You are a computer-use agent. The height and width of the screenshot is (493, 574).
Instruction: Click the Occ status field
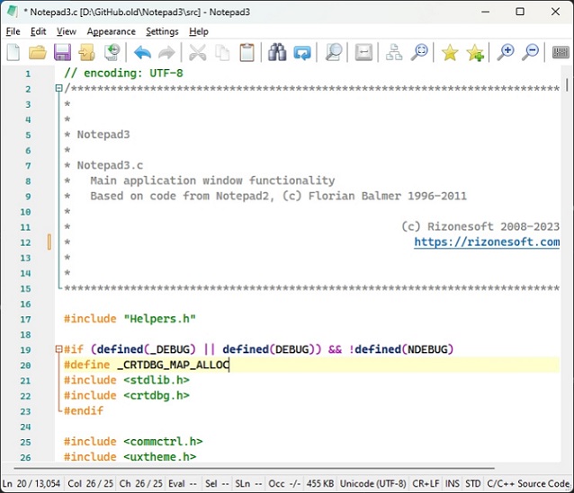(284, 483)
